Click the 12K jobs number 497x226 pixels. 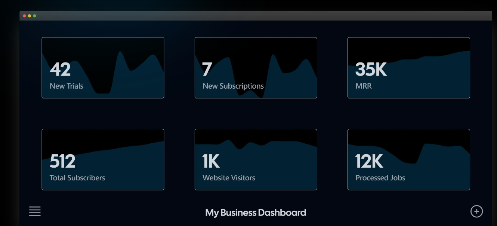369,161
